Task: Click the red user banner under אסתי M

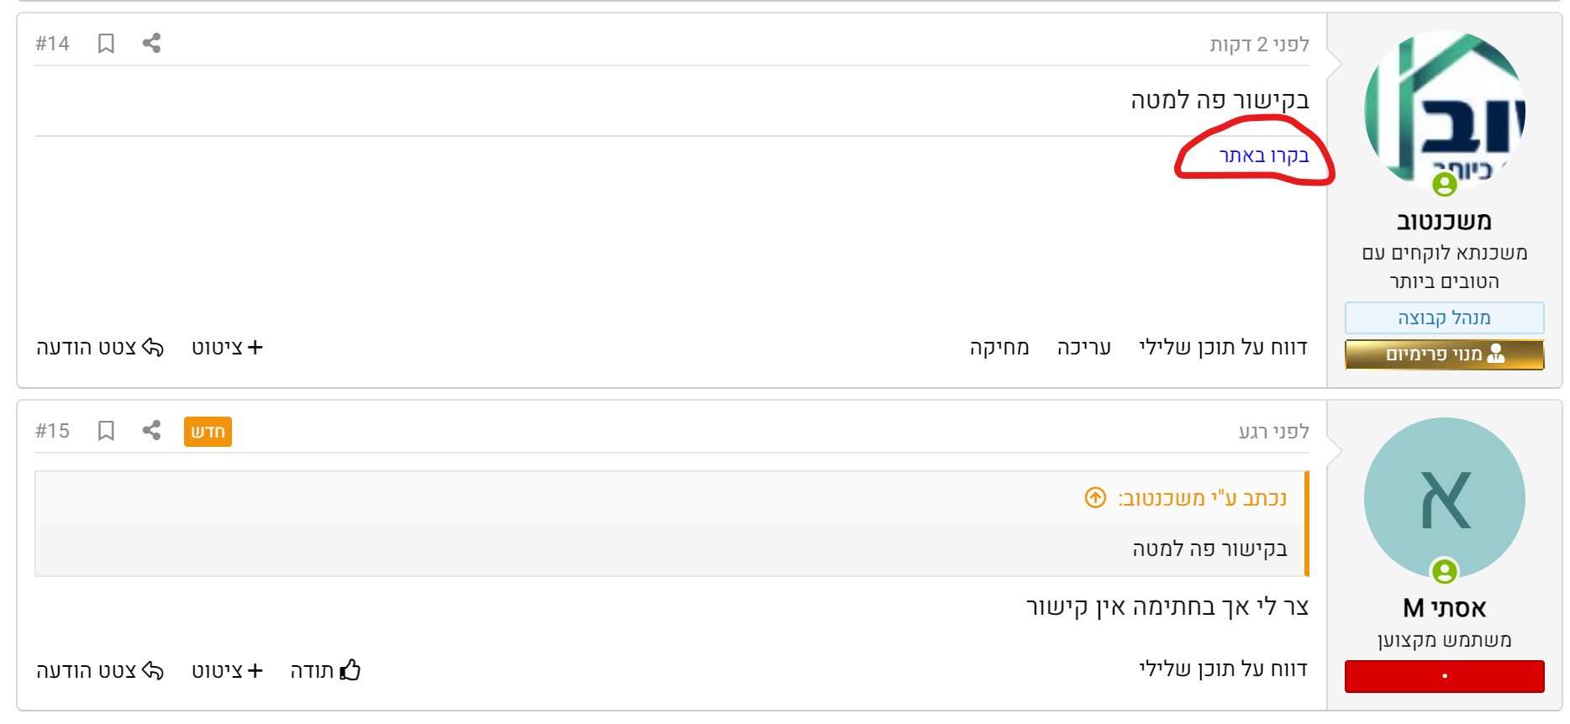Action: pos(1444,676)
